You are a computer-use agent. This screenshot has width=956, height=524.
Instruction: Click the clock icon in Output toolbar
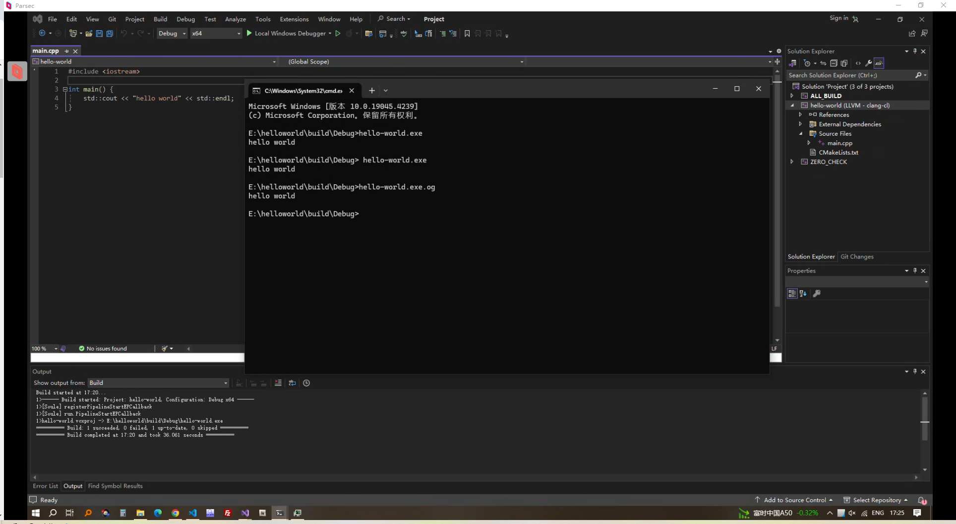306,383
